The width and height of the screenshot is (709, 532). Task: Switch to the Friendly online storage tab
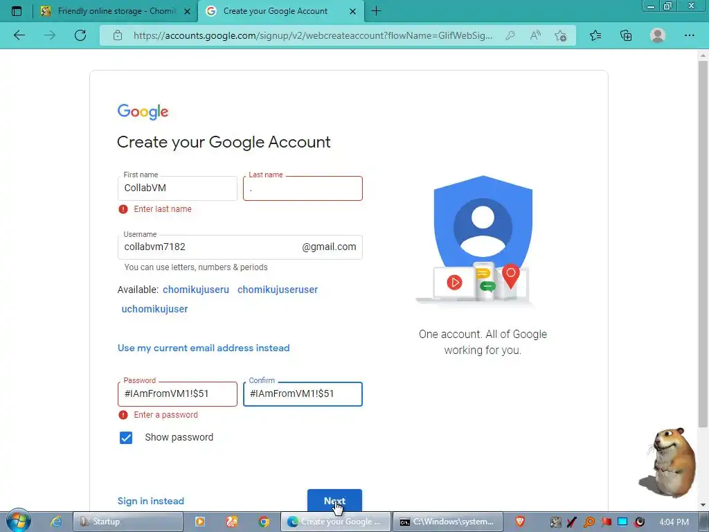116,11
